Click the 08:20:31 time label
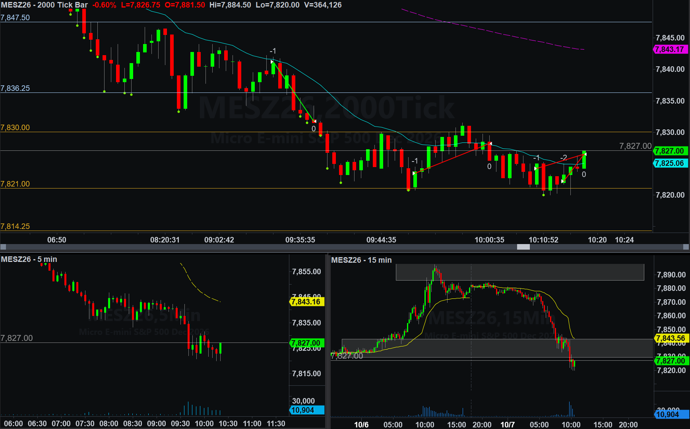The width and height of the screenshot is (690, 429). 165,240
